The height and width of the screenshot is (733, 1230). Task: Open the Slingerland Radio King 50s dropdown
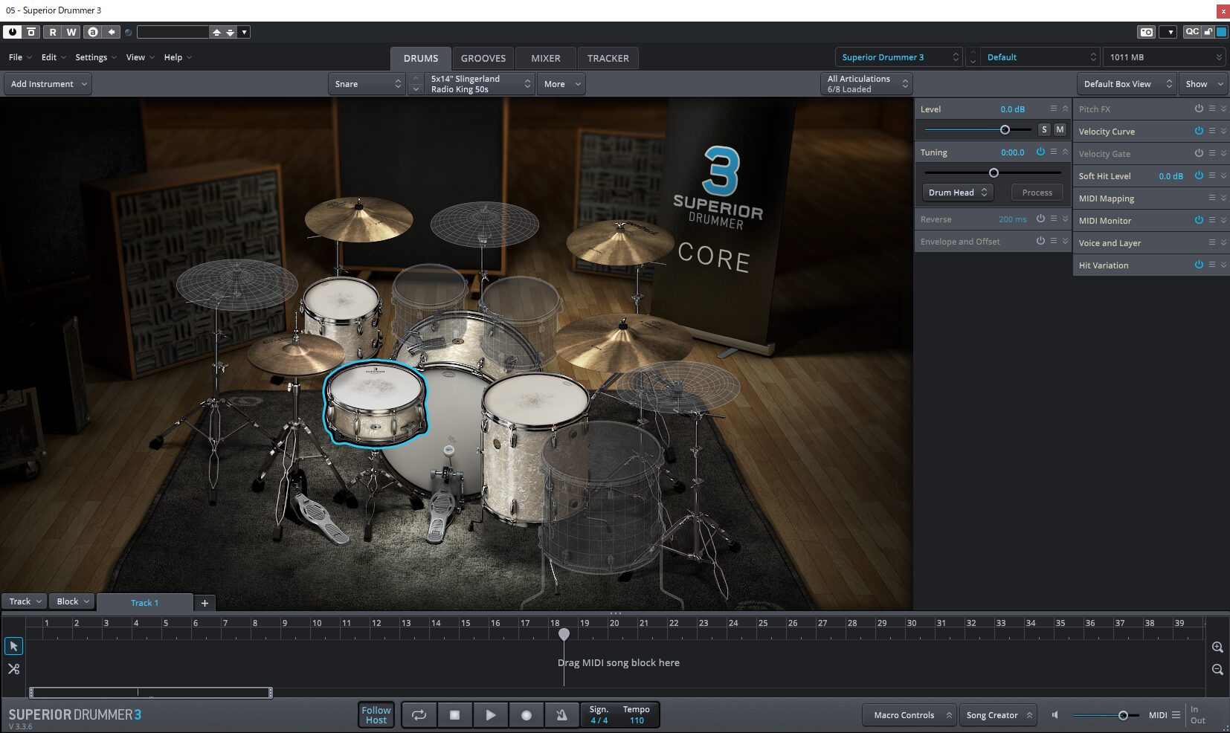pos(481,84)
